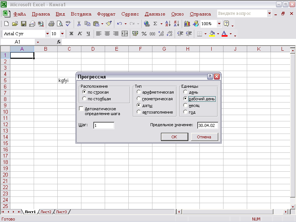Expand the Name Box dropdown arrow
296x222 pixels.
[x=38, y=42]
